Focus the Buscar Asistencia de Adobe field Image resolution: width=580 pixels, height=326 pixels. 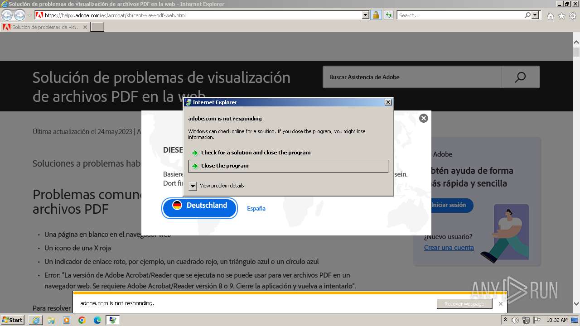[x=412, y=77]
